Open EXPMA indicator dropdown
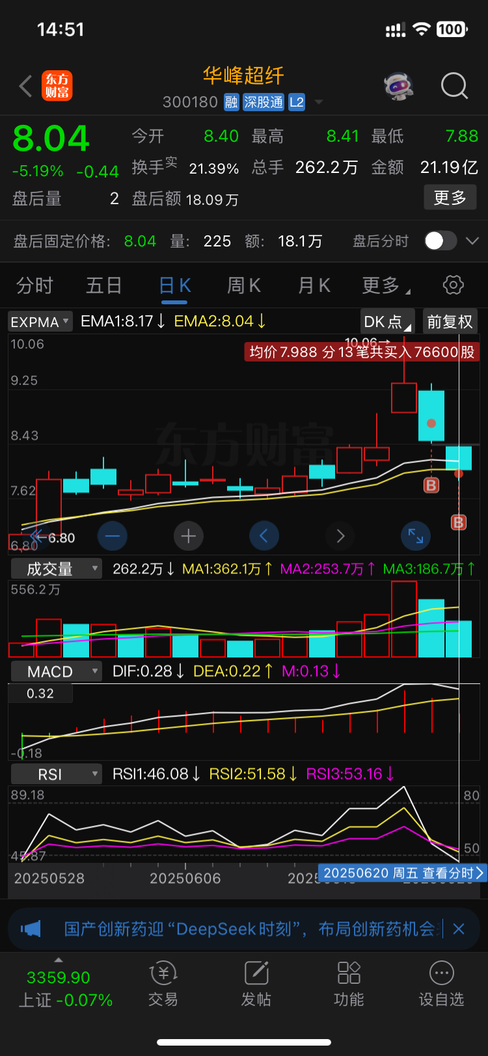 pos(40,321)
